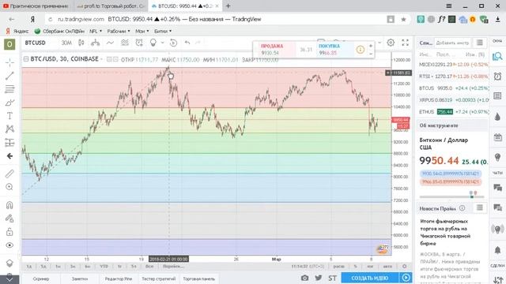Viewport: 506px width, 284px height.
Task: Open the economic calendar sidebar icon
Action: pos(497,137)
